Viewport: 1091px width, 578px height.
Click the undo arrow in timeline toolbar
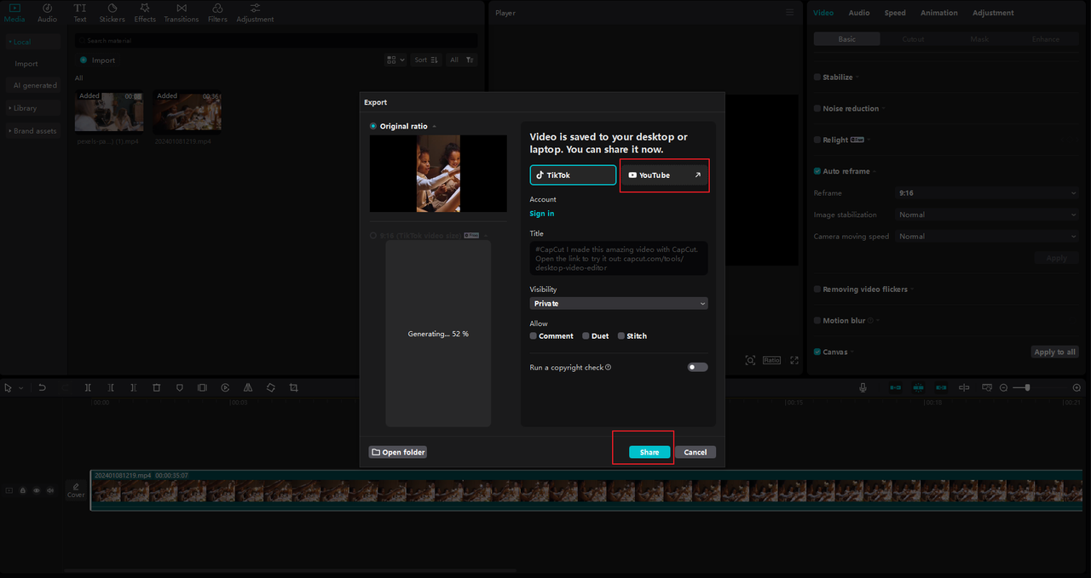42,387
